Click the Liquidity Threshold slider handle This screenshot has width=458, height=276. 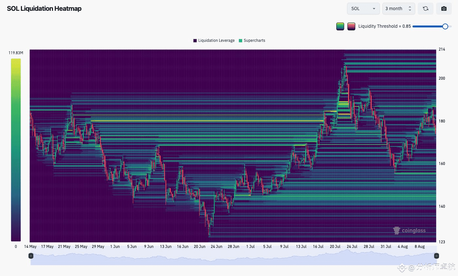click(x=445, y=26)
